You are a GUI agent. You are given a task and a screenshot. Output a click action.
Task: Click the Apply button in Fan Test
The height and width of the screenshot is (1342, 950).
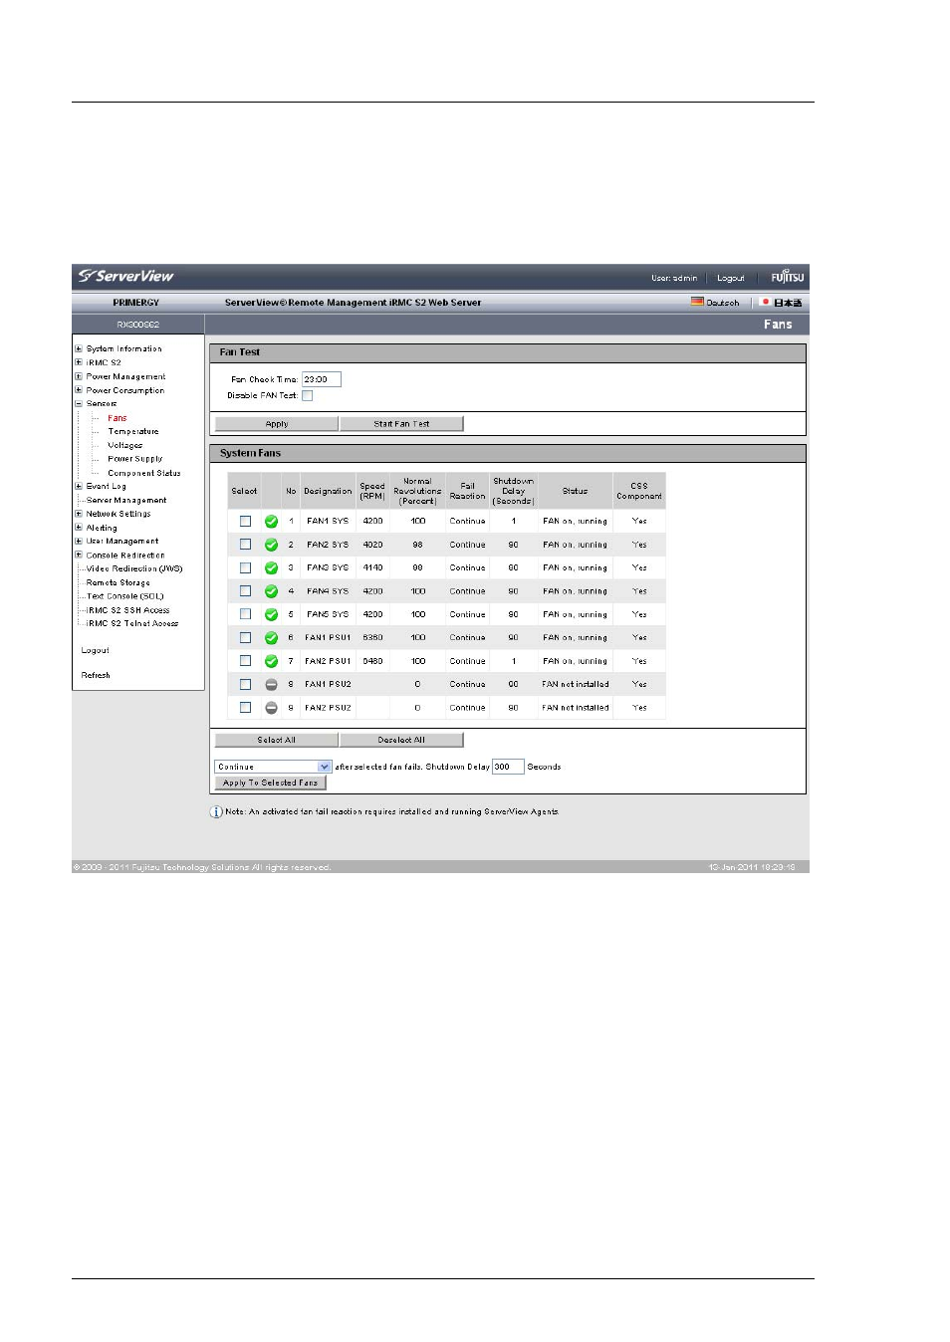point(277,424)
